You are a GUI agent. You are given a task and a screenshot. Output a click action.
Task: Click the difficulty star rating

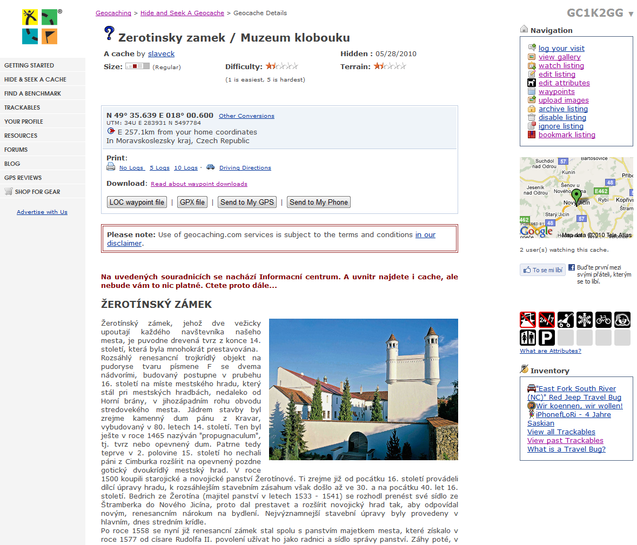click(282, 66)
